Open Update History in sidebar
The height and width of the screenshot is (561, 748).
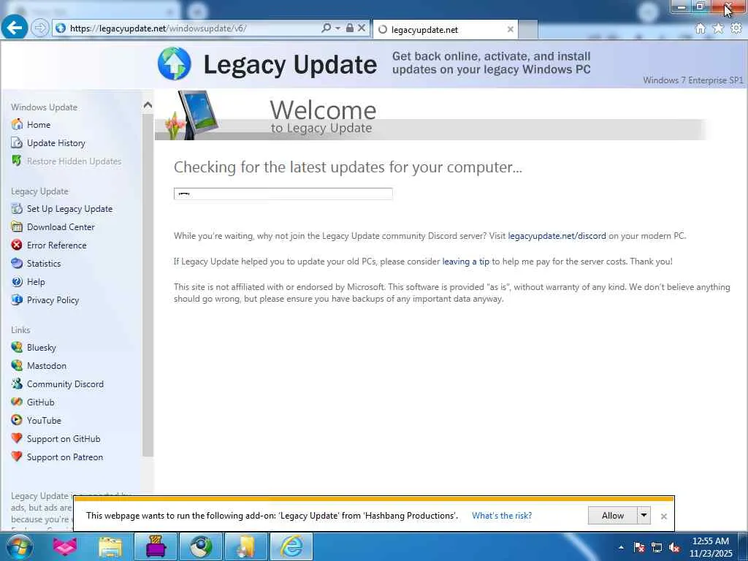click(x=56, y=143)
